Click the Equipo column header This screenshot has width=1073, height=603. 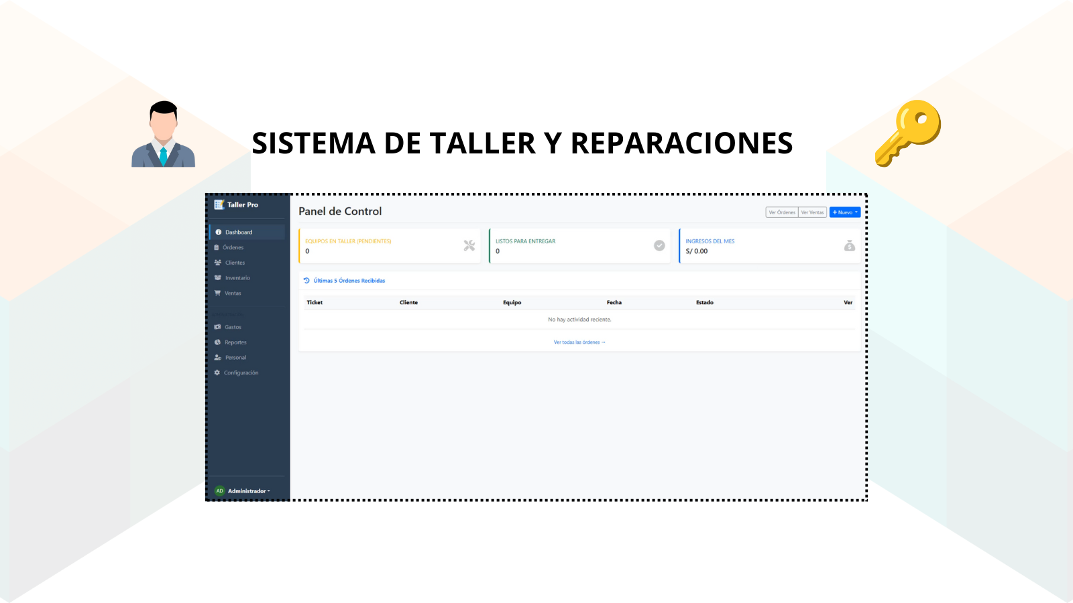[512, 303]
